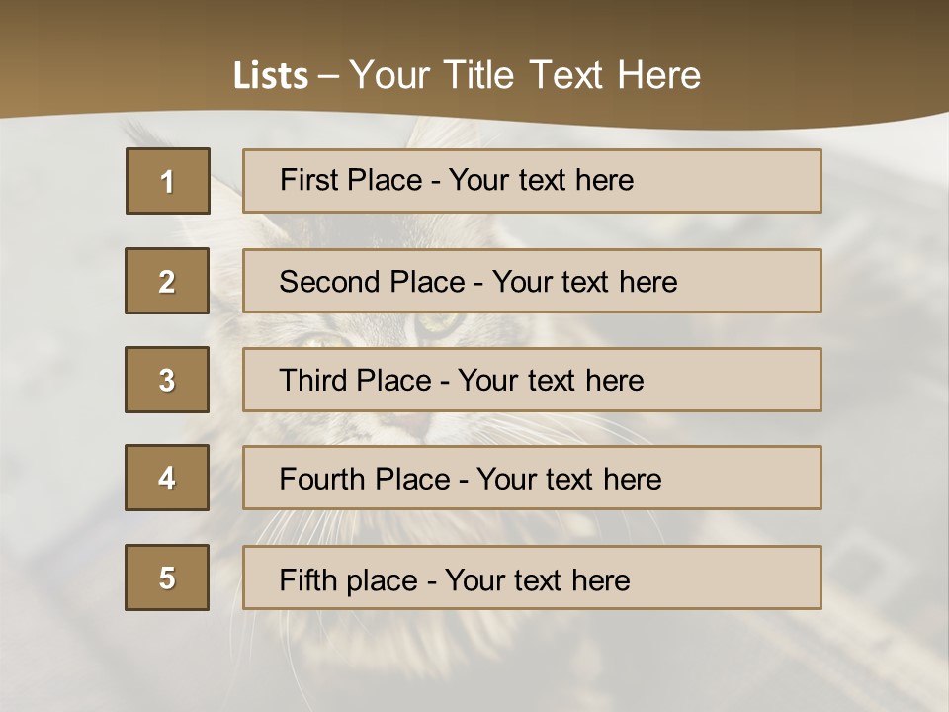Select the 'Fourth Place' text bar
The height and width of the screenshot is (712, 949).
point(532,478)
